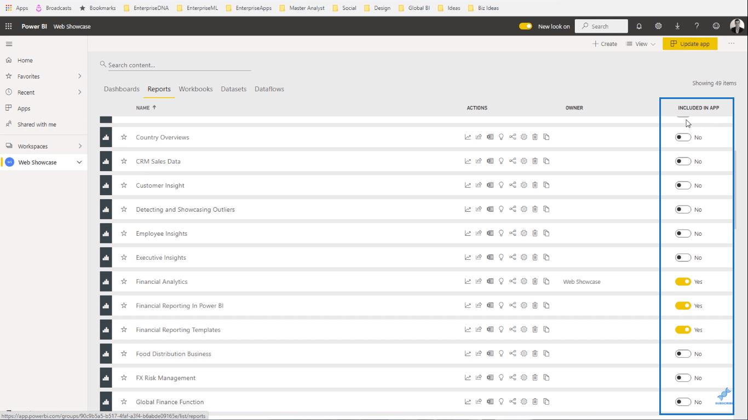Open usage metrics for Country Overviews report

tap(468, 137)
